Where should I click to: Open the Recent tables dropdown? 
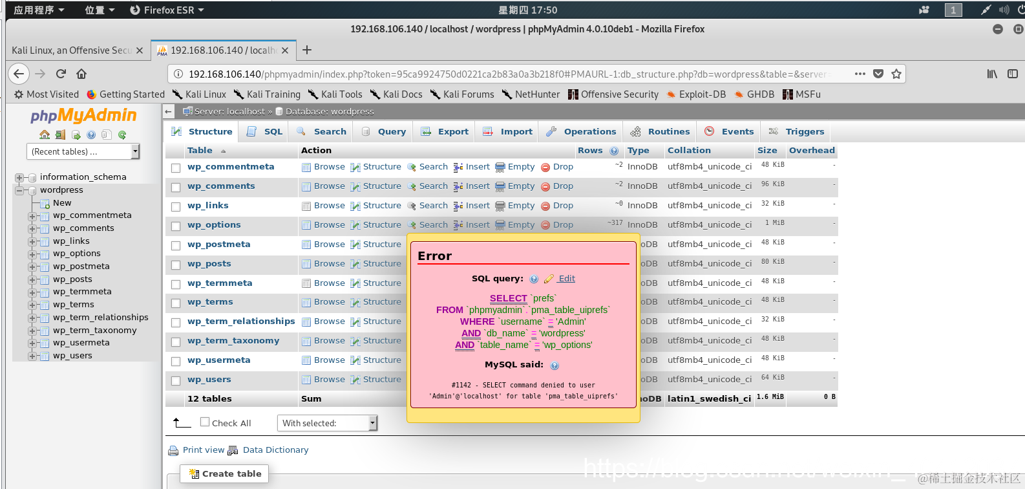click(x=83, y=151)
